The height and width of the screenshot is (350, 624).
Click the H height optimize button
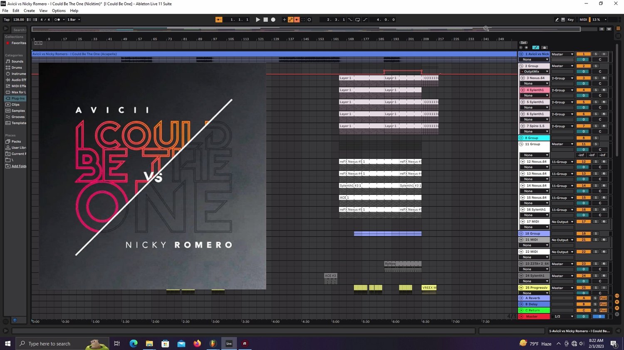point(602,29)
